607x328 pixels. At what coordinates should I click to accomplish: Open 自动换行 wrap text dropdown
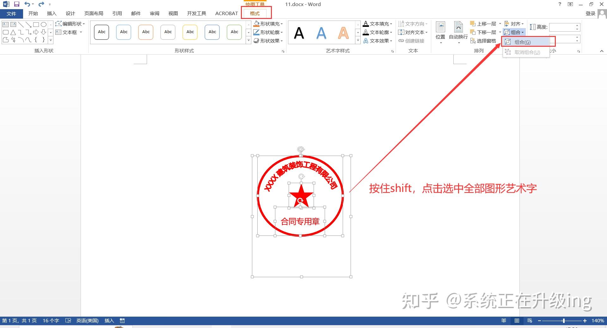coord(458,33)
